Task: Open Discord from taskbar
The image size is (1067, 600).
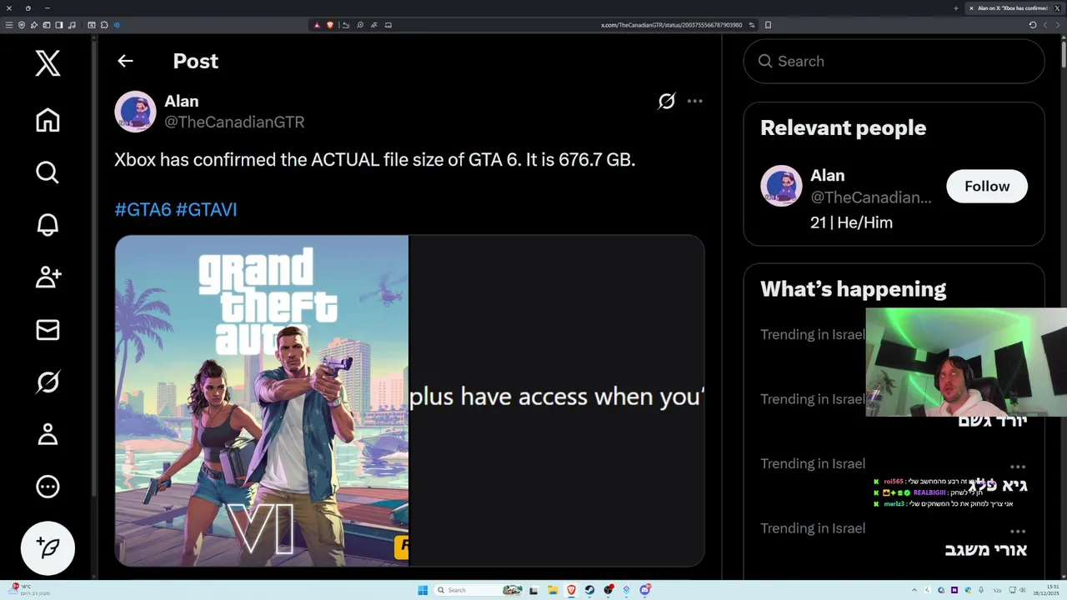Action: 644,590
